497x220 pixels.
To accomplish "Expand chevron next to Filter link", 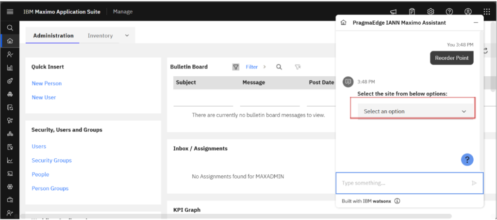I will pos(265,67).
